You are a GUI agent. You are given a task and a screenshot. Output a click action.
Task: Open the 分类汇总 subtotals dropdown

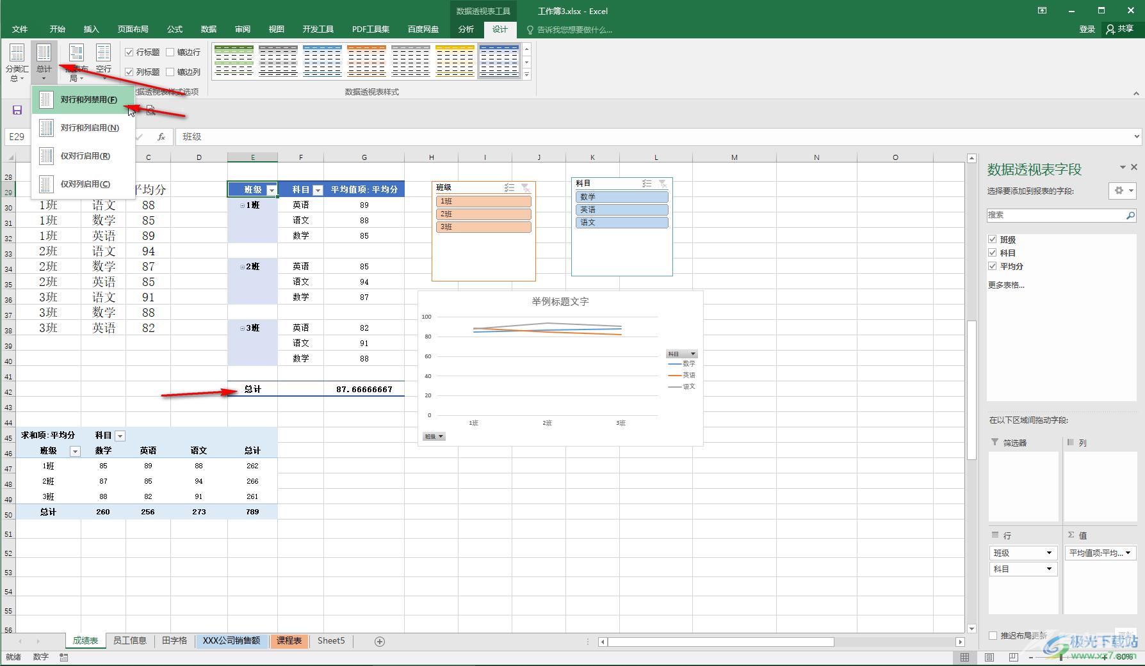point(17,63)
